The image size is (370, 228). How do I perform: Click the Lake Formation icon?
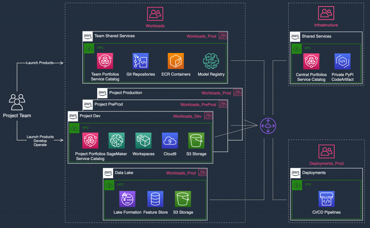click(128, 198)
